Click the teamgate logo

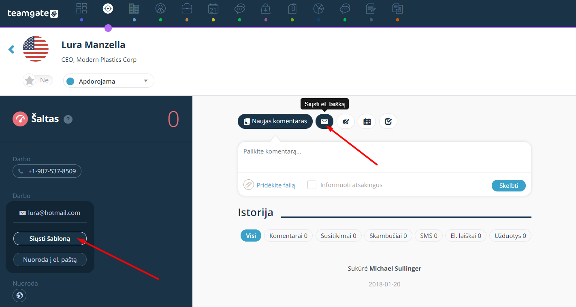click(33, 13)
